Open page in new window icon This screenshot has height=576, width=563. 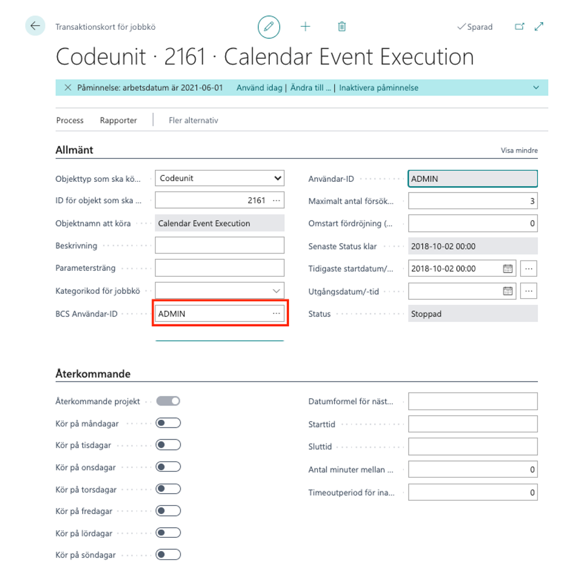[520, 27]
